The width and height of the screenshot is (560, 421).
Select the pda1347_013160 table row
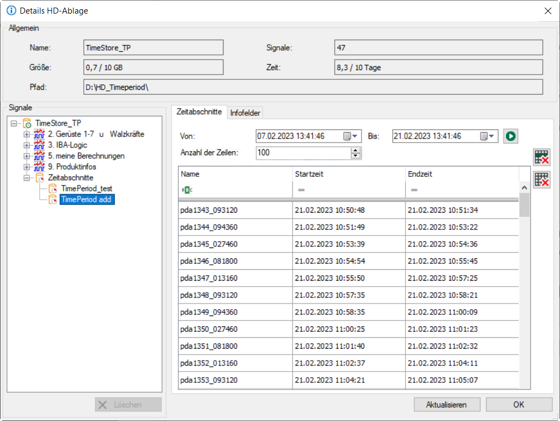[x=235, y=278]
